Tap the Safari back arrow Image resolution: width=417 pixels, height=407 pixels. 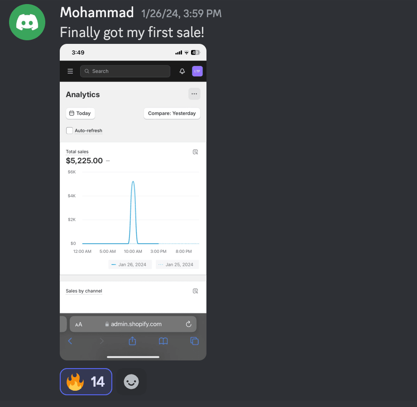(x=70, y=341)
